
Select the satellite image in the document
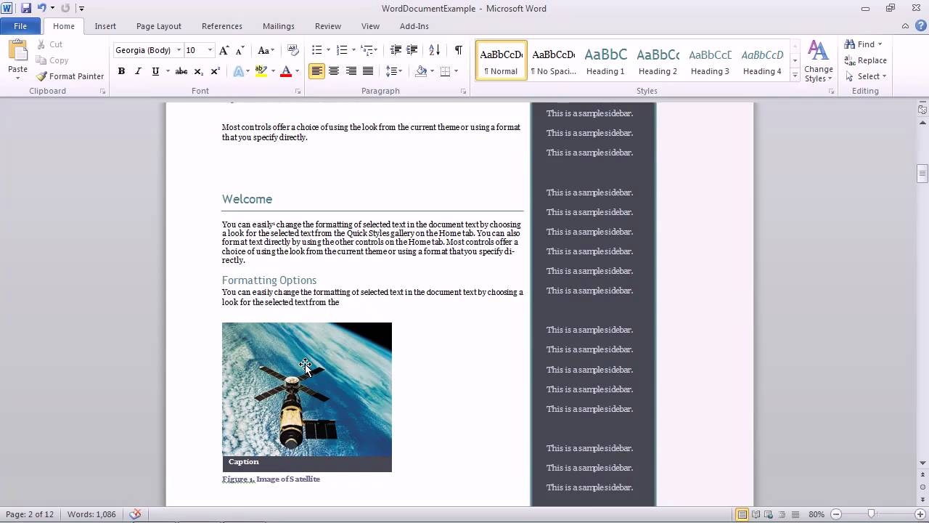[306, 389]
